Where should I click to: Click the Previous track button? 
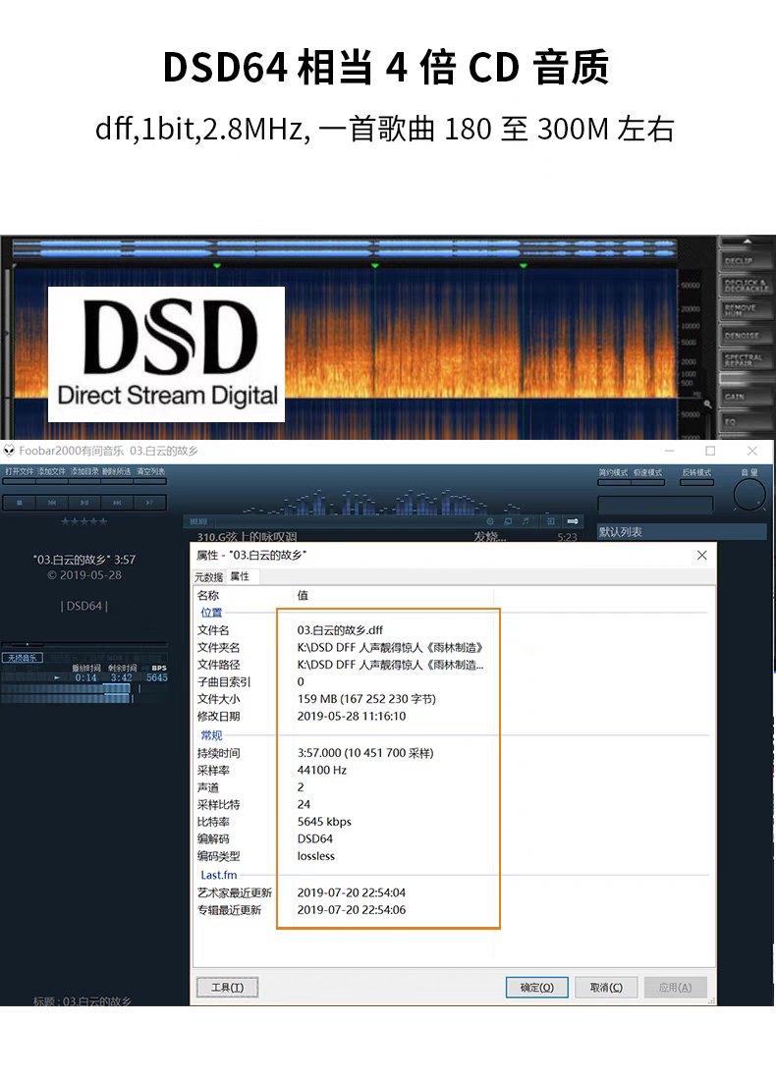coord(52,503)
